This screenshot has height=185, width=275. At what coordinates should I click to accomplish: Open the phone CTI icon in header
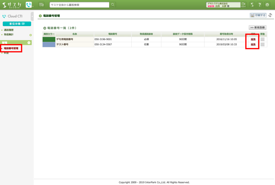[29, 5]
